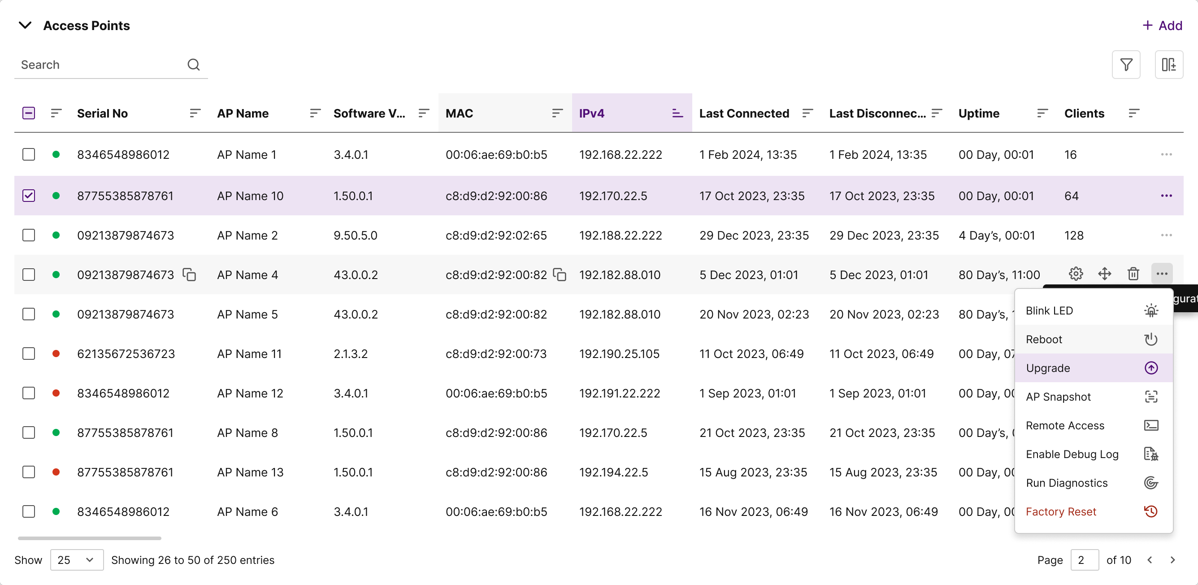Viewport: 1198px width, 585px height.
Task: Click the settings gear for AP Name 4
Action: pos(1075,274)
